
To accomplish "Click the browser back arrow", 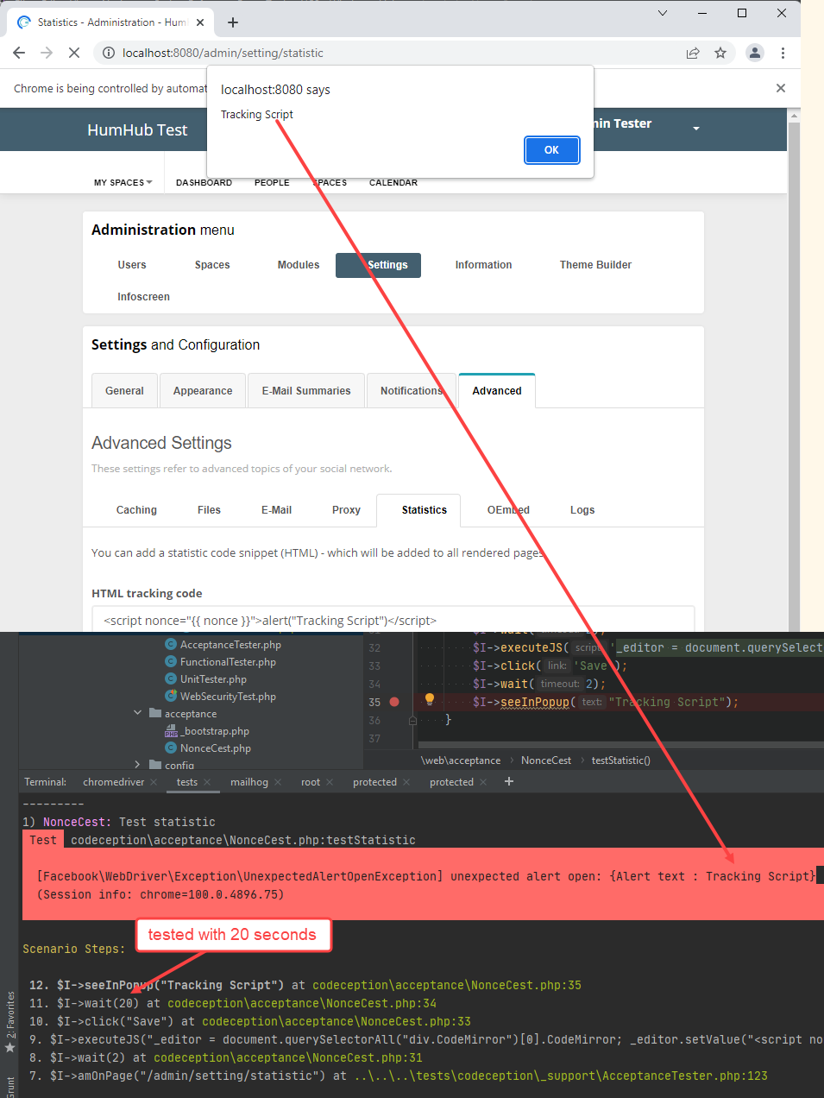I will [x=19, y=53].
